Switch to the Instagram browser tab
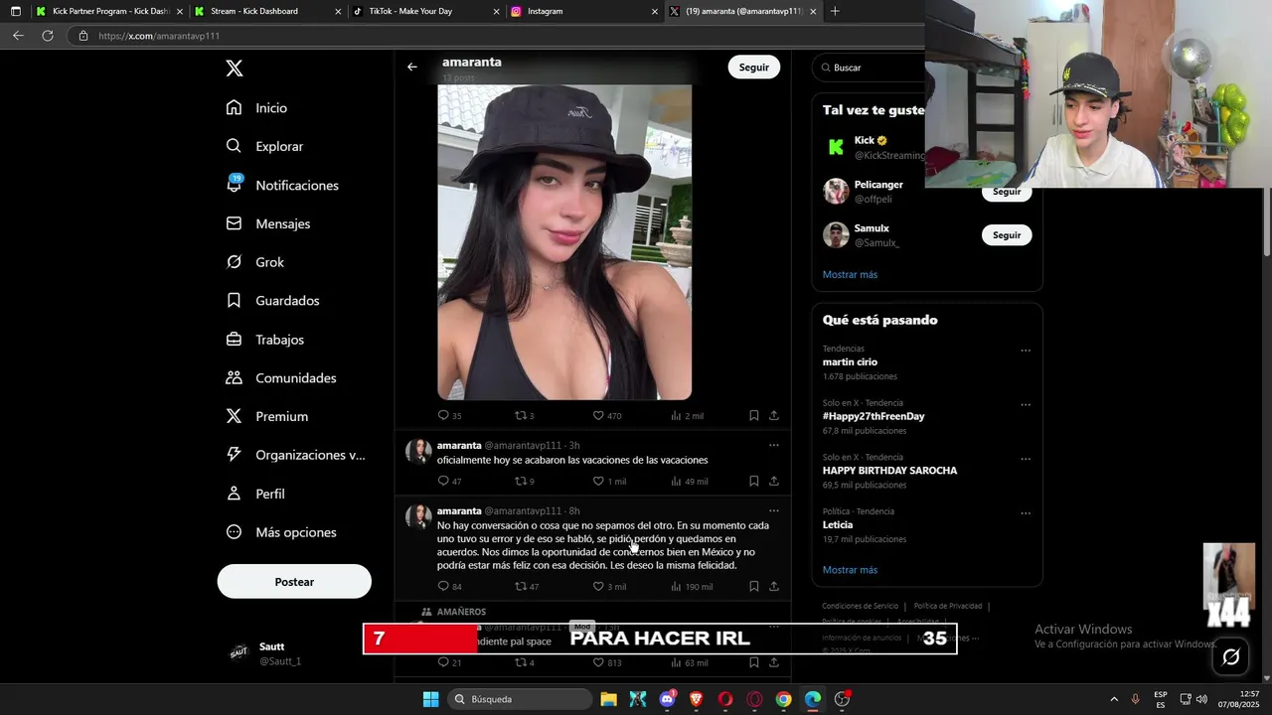This screenshot has width=1272, height=715. (583, 11)
